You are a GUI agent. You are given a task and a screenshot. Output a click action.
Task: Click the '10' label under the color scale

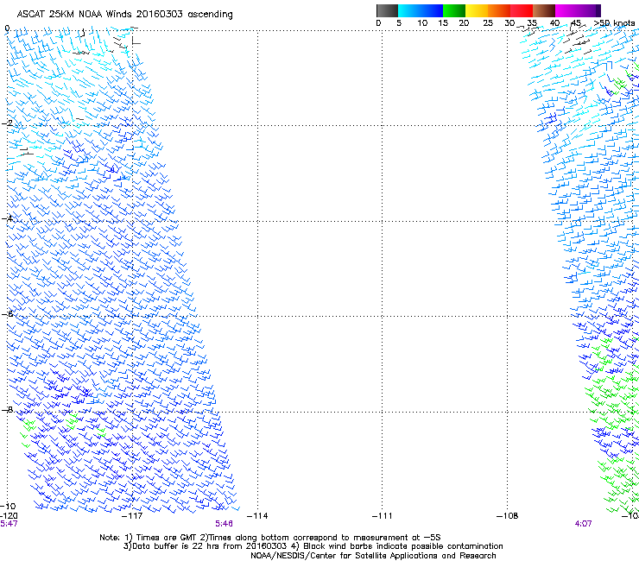click(x=422, y=23)
